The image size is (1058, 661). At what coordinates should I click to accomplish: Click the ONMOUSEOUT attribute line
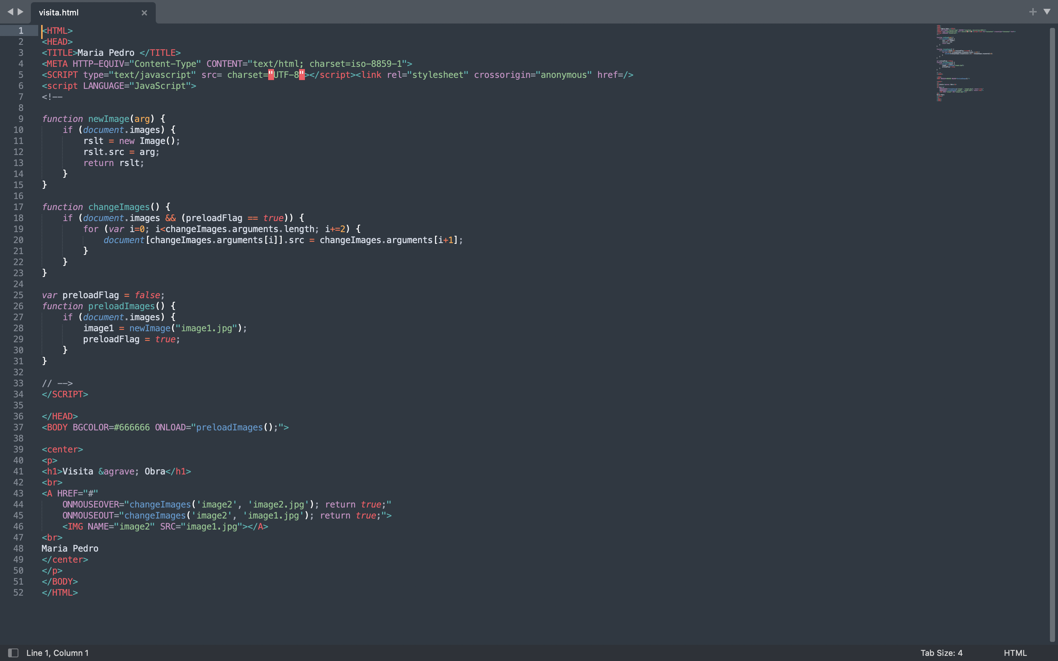(227, 516)
